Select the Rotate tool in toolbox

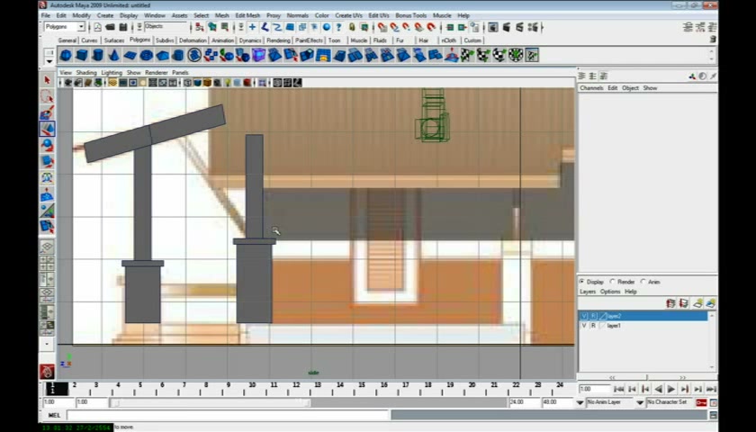coord(47,145)
